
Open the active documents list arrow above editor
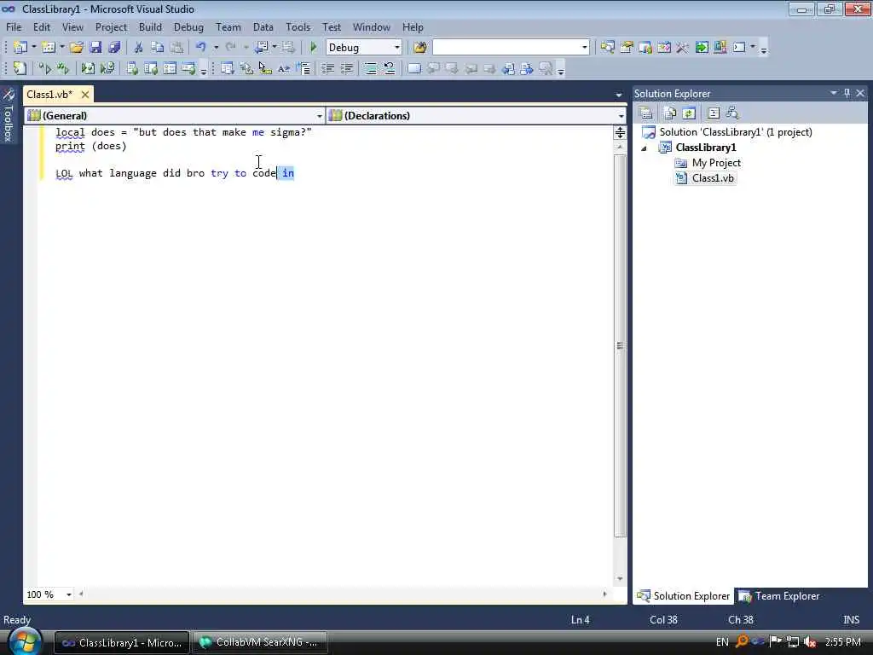619,95
